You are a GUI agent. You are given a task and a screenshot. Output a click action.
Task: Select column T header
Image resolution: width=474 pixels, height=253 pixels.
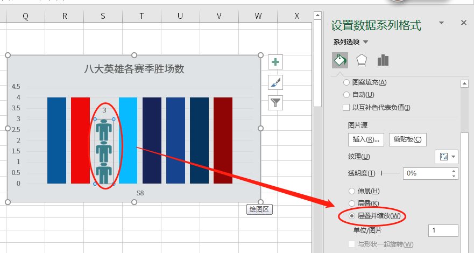tap(142, 16)
